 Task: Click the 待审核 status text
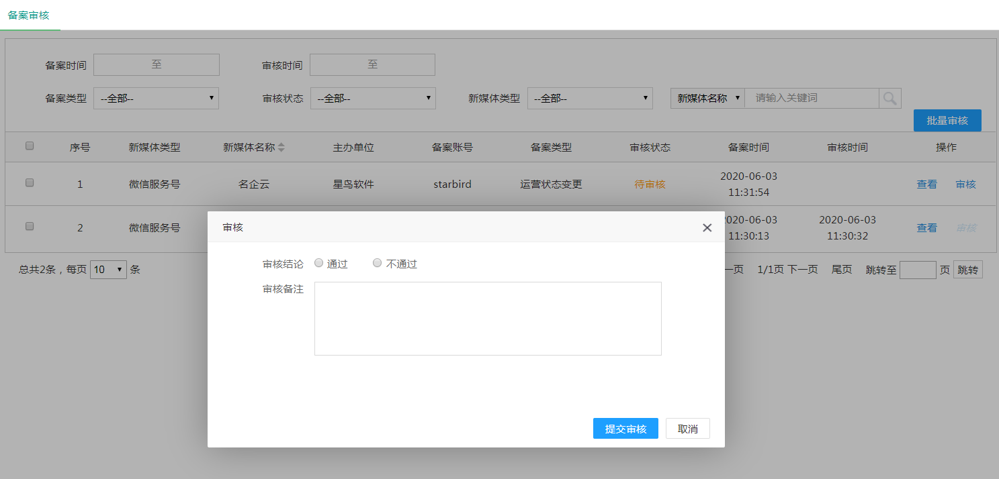tap(650, 184)
